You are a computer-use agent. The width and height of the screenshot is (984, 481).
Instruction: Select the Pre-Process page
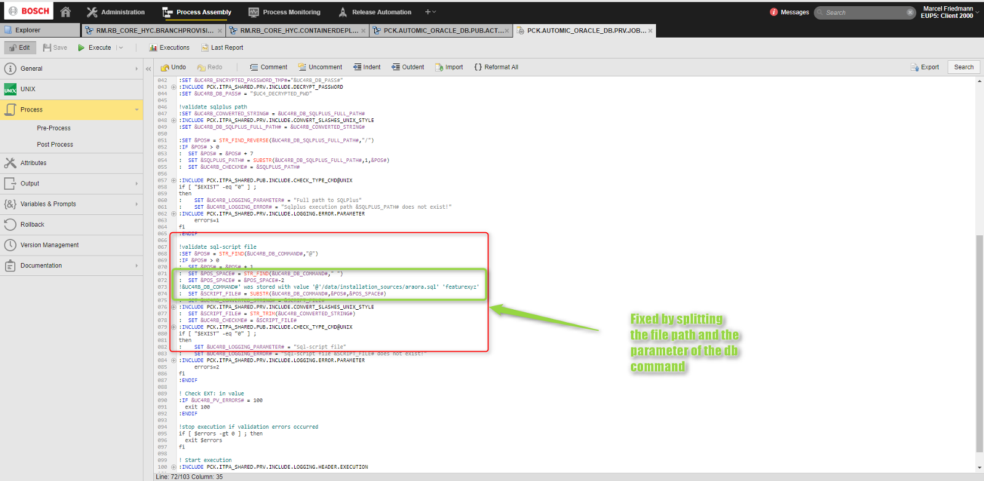click(54, 128)
